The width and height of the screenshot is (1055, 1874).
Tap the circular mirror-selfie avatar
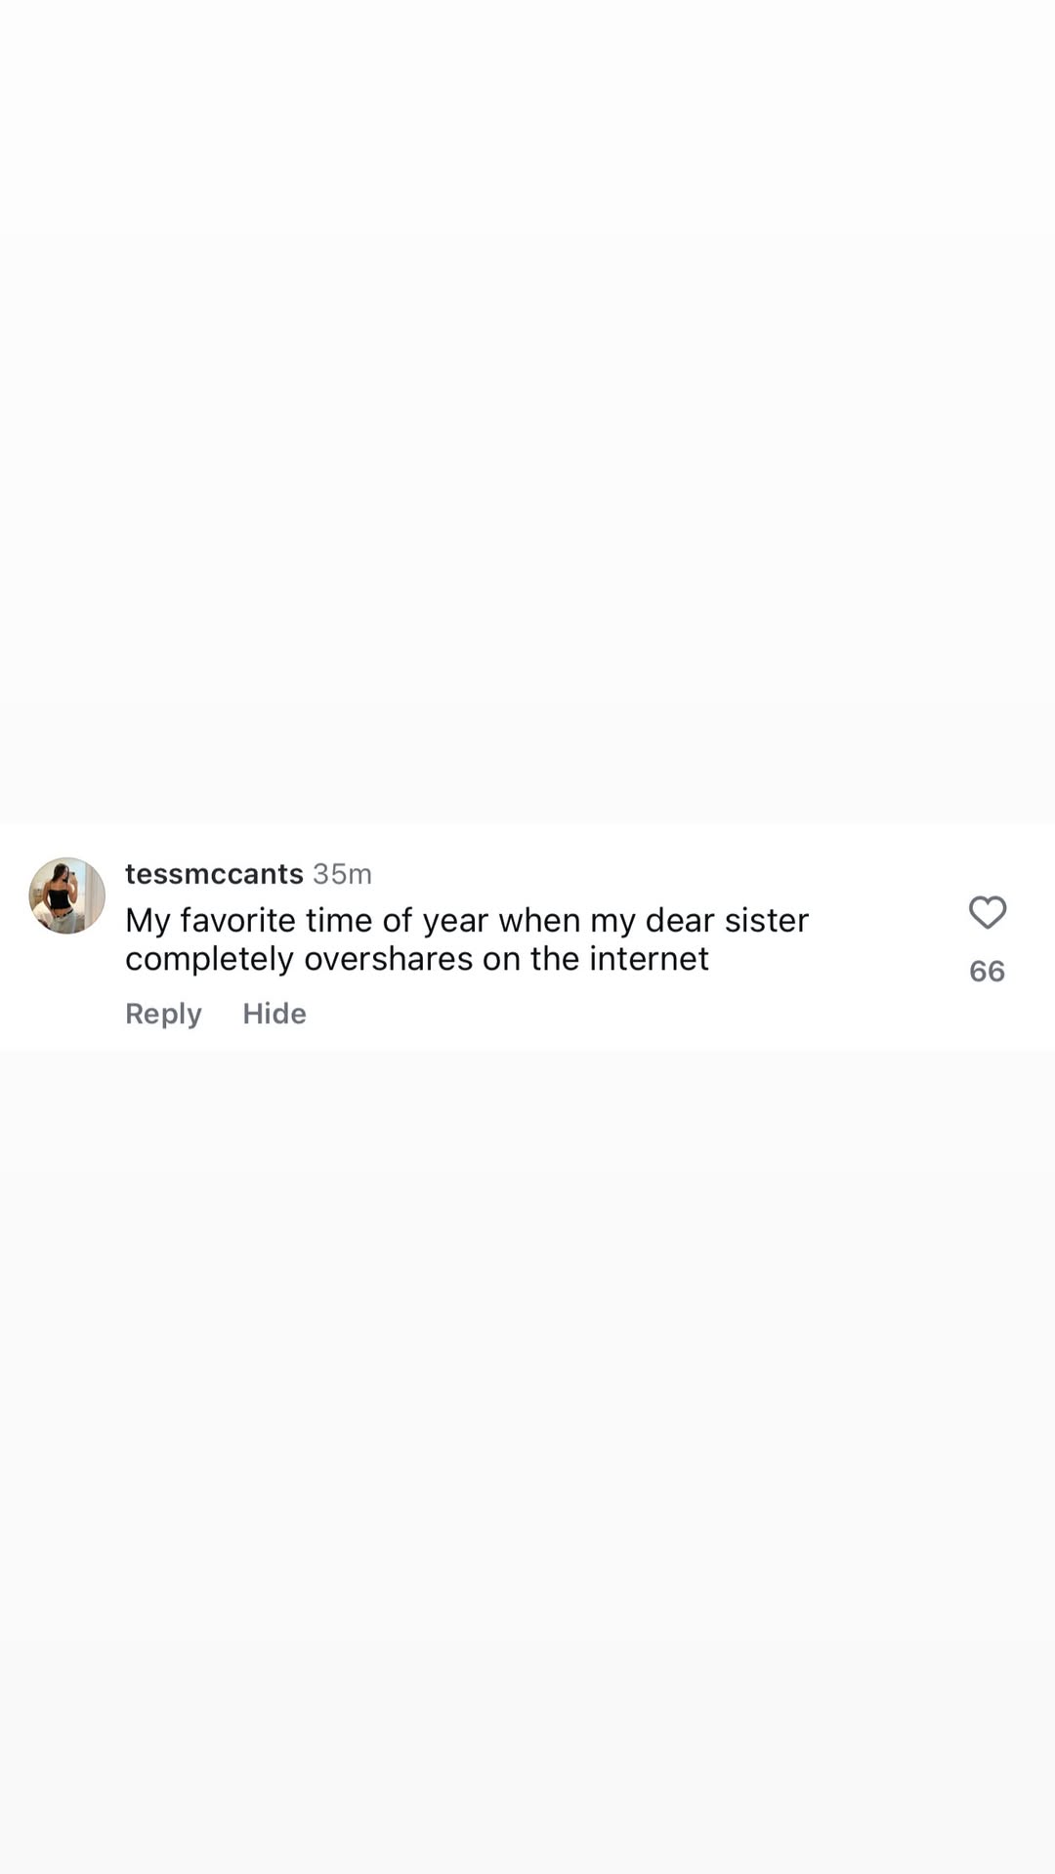(x=66, y=895)
